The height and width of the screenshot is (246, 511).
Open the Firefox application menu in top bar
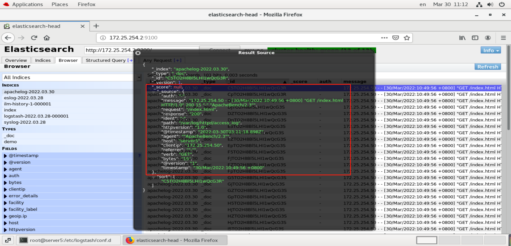(87, 4)
